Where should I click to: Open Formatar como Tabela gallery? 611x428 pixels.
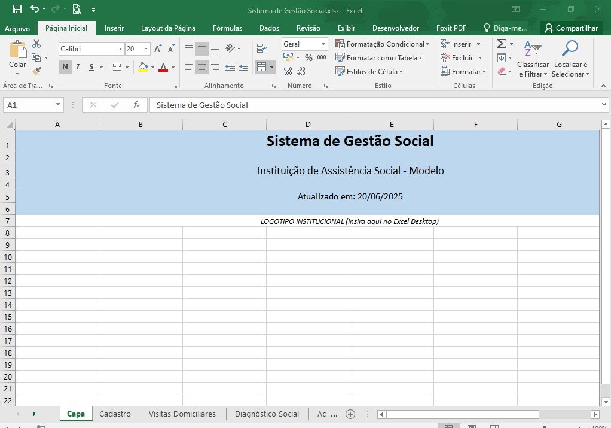click(x=379, y=57)
